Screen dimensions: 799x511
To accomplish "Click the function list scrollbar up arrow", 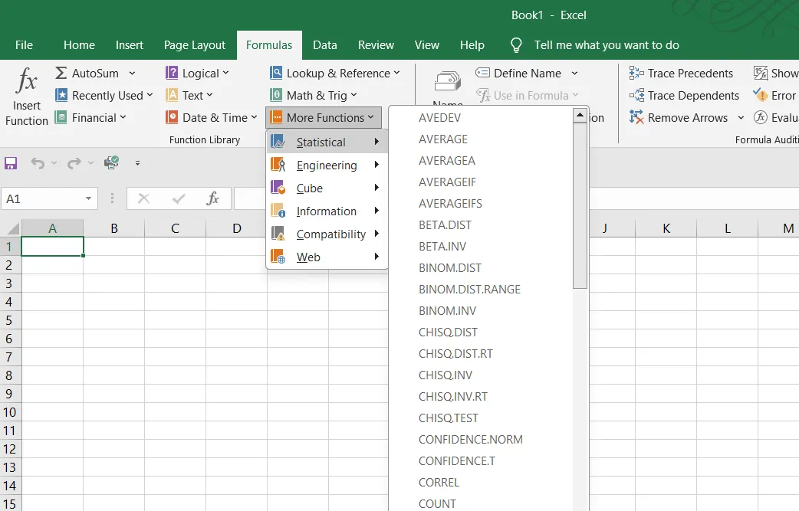I will pos(580,114).
